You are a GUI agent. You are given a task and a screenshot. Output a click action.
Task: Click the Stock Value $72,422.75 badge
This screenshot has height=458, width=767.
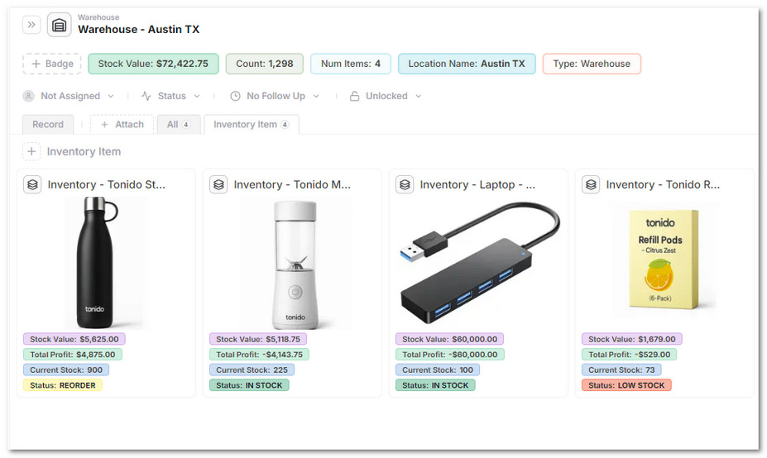[153, 64]
